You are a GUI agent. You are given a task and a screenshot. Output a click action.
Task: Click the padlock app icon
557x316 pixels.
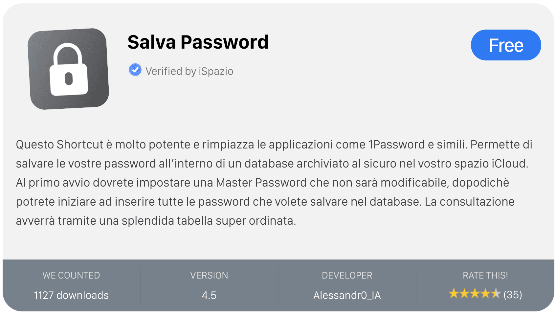pyautogui.click(x=68, y=69)
